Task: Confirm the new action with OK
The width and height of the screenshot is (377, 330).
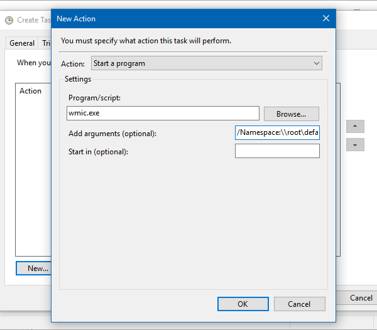Action: point(243,304)
